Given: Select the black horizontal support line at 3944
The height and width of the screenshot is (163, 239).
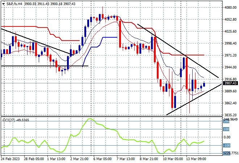Looking at the screenshot, I should (45, 66).
